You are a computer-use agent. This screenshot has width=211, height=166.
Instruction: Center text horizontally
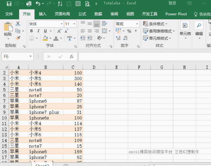point(90,31)
